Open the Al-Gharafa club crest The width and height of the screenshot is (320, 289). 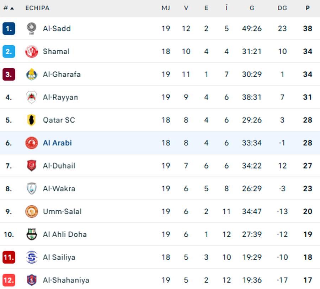[32, 74]
